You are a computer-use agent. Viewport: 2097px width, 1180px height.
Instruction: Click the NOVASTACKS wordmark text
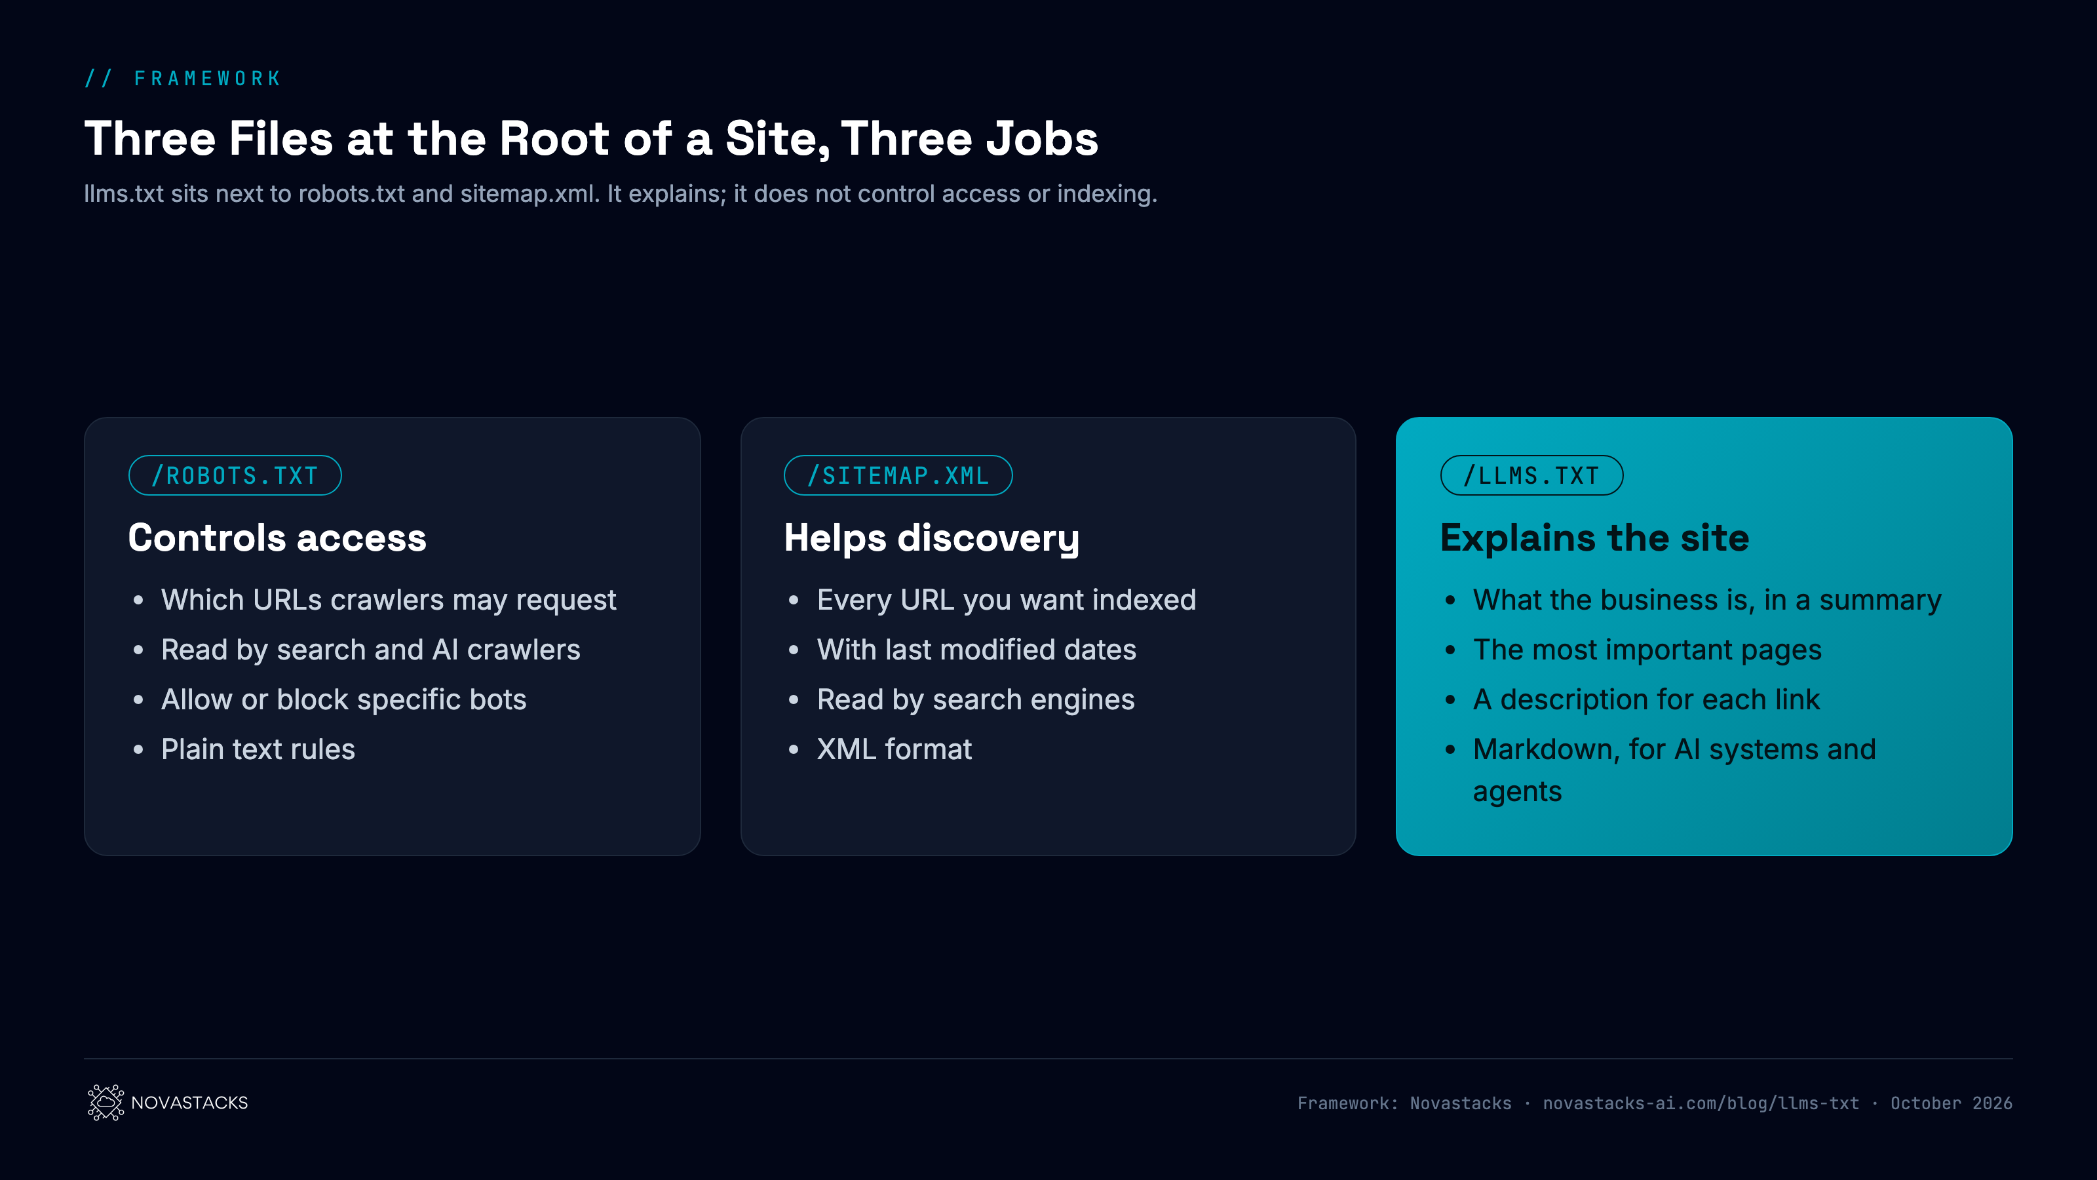point(189,1103)
